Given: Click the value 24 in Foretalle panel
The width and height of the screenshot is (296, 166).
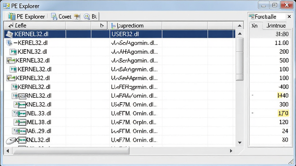Looking at the screenshot, I should tap(285, 131).
